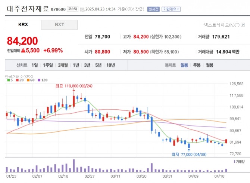Click the 최저 77,000 (04/09) chart marker
This screenshot has height=183, width=250.
click(x=189, y=154)
